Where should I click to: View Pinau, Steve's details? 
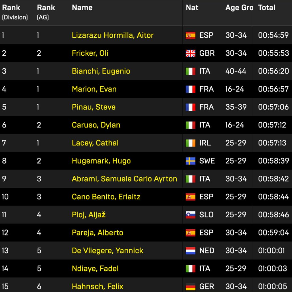[94, 107]
